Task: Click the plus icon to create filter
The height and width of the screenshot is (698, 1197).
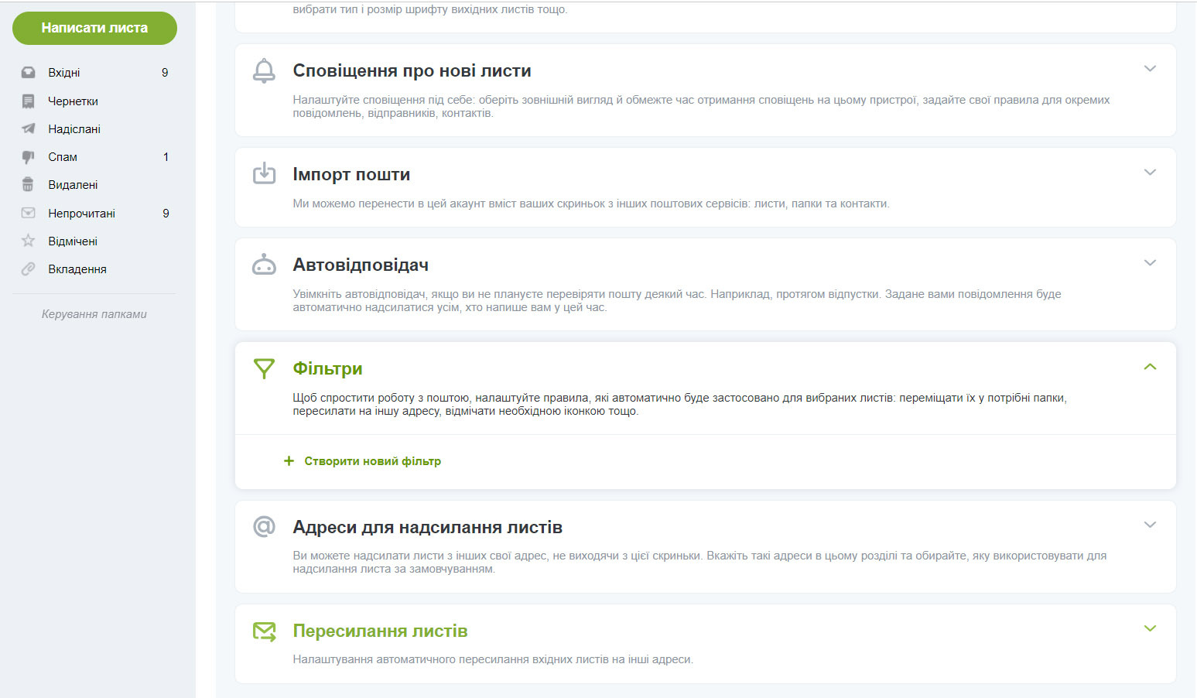Action: pos(289,461)
